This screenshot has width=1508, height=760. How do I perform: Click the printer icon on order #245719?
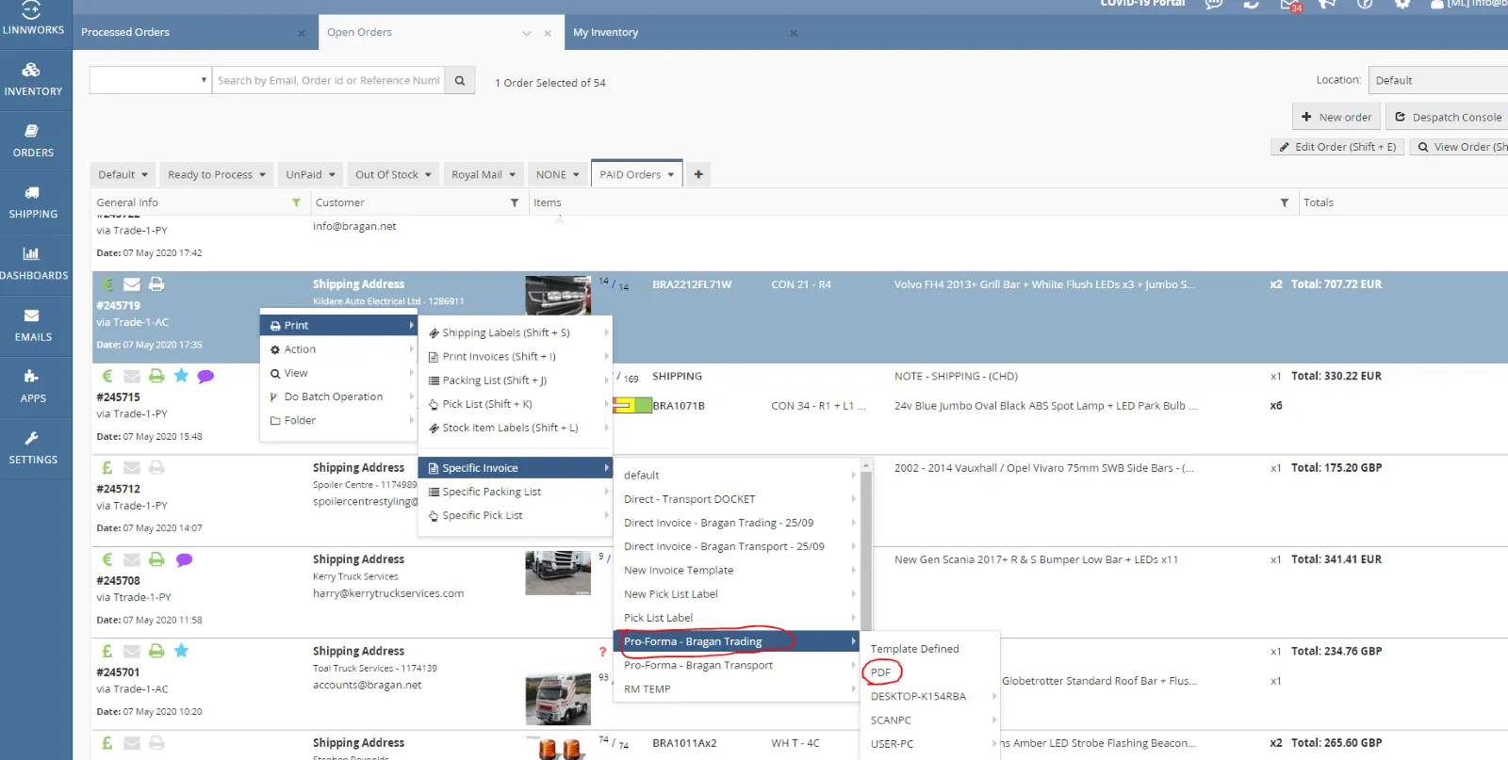[x=156, y=284]
